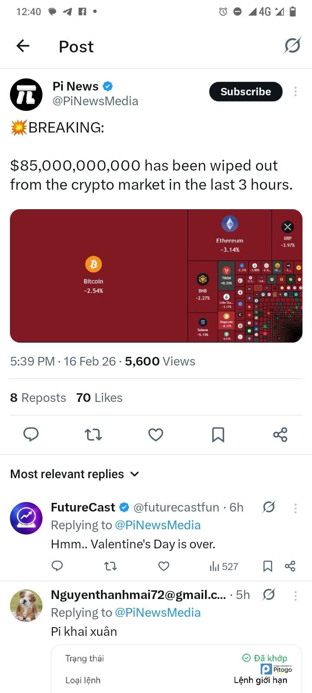The image size is (312, 693).
Task: View the 70 Likes list
Action: pos(99,398)
